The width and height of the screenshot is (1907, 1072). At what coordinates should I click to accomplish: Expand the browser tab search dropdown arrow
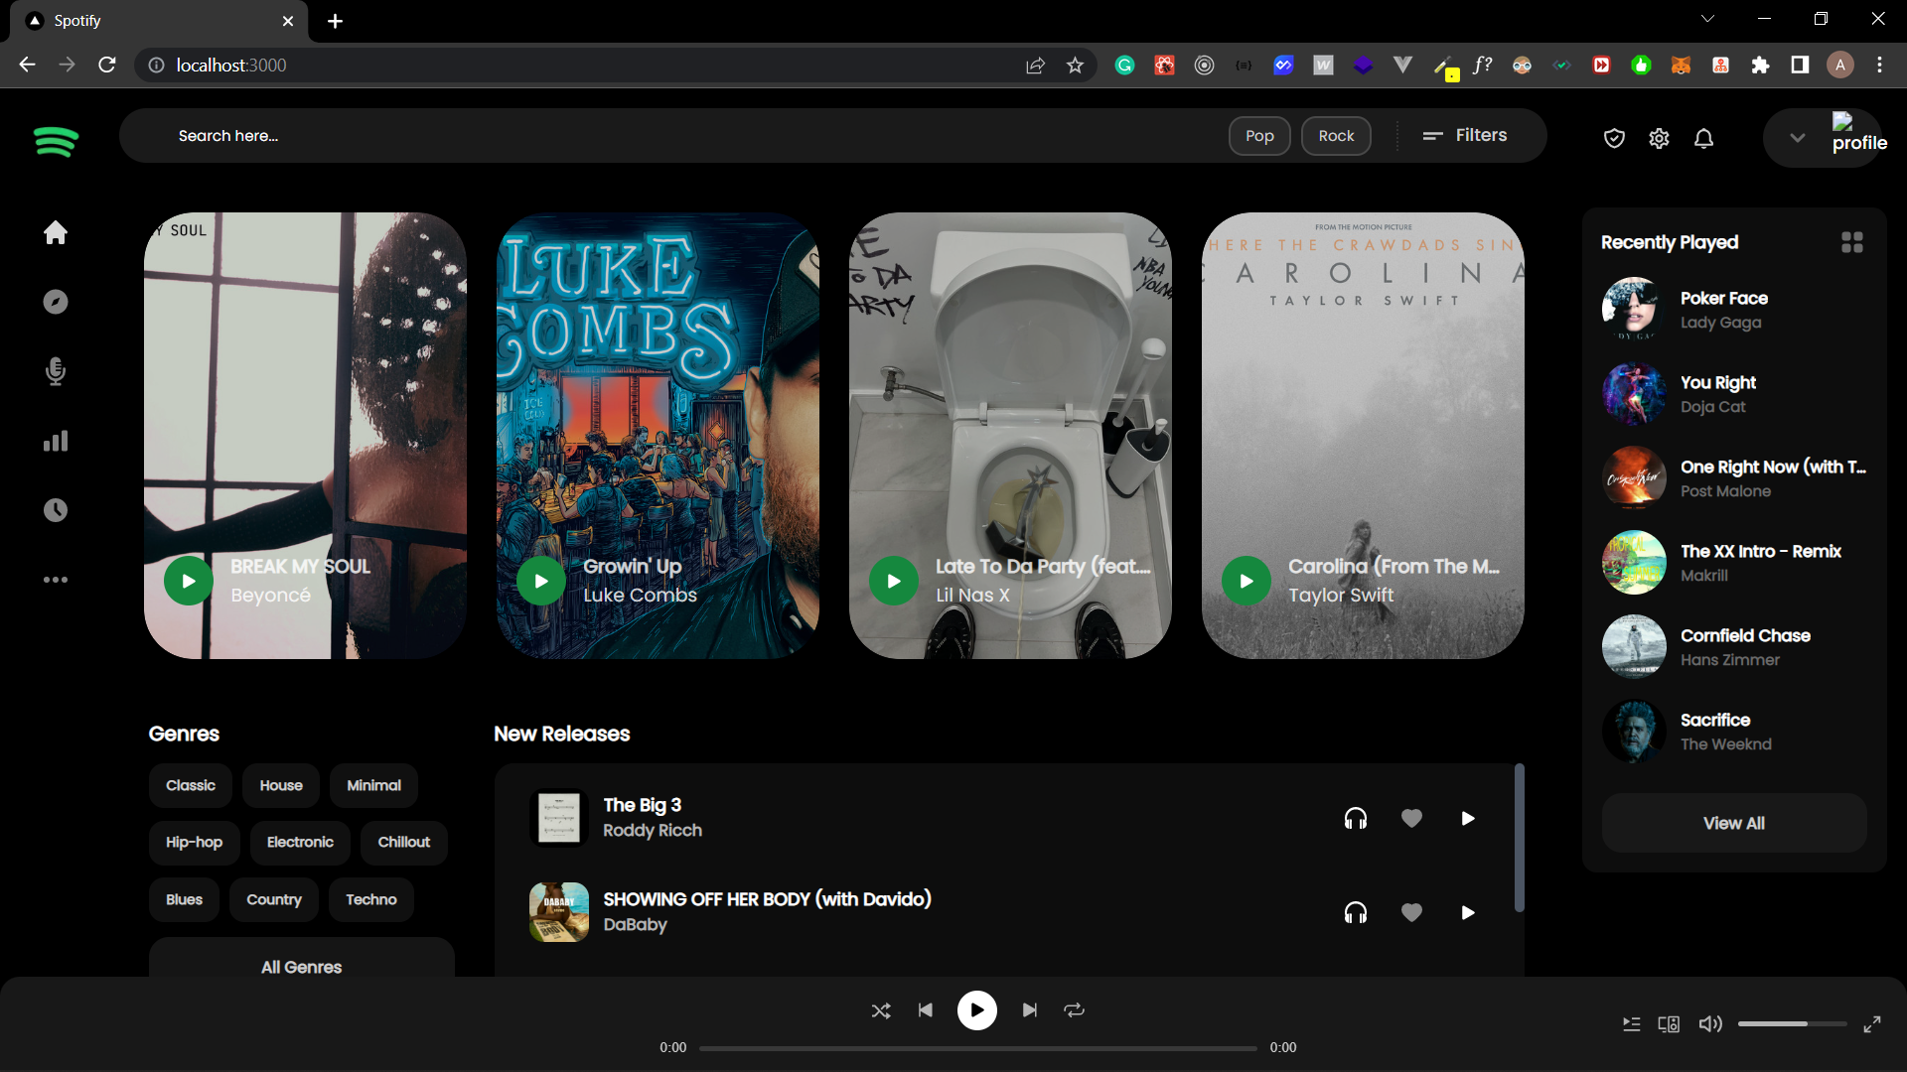pos(1708,18)
